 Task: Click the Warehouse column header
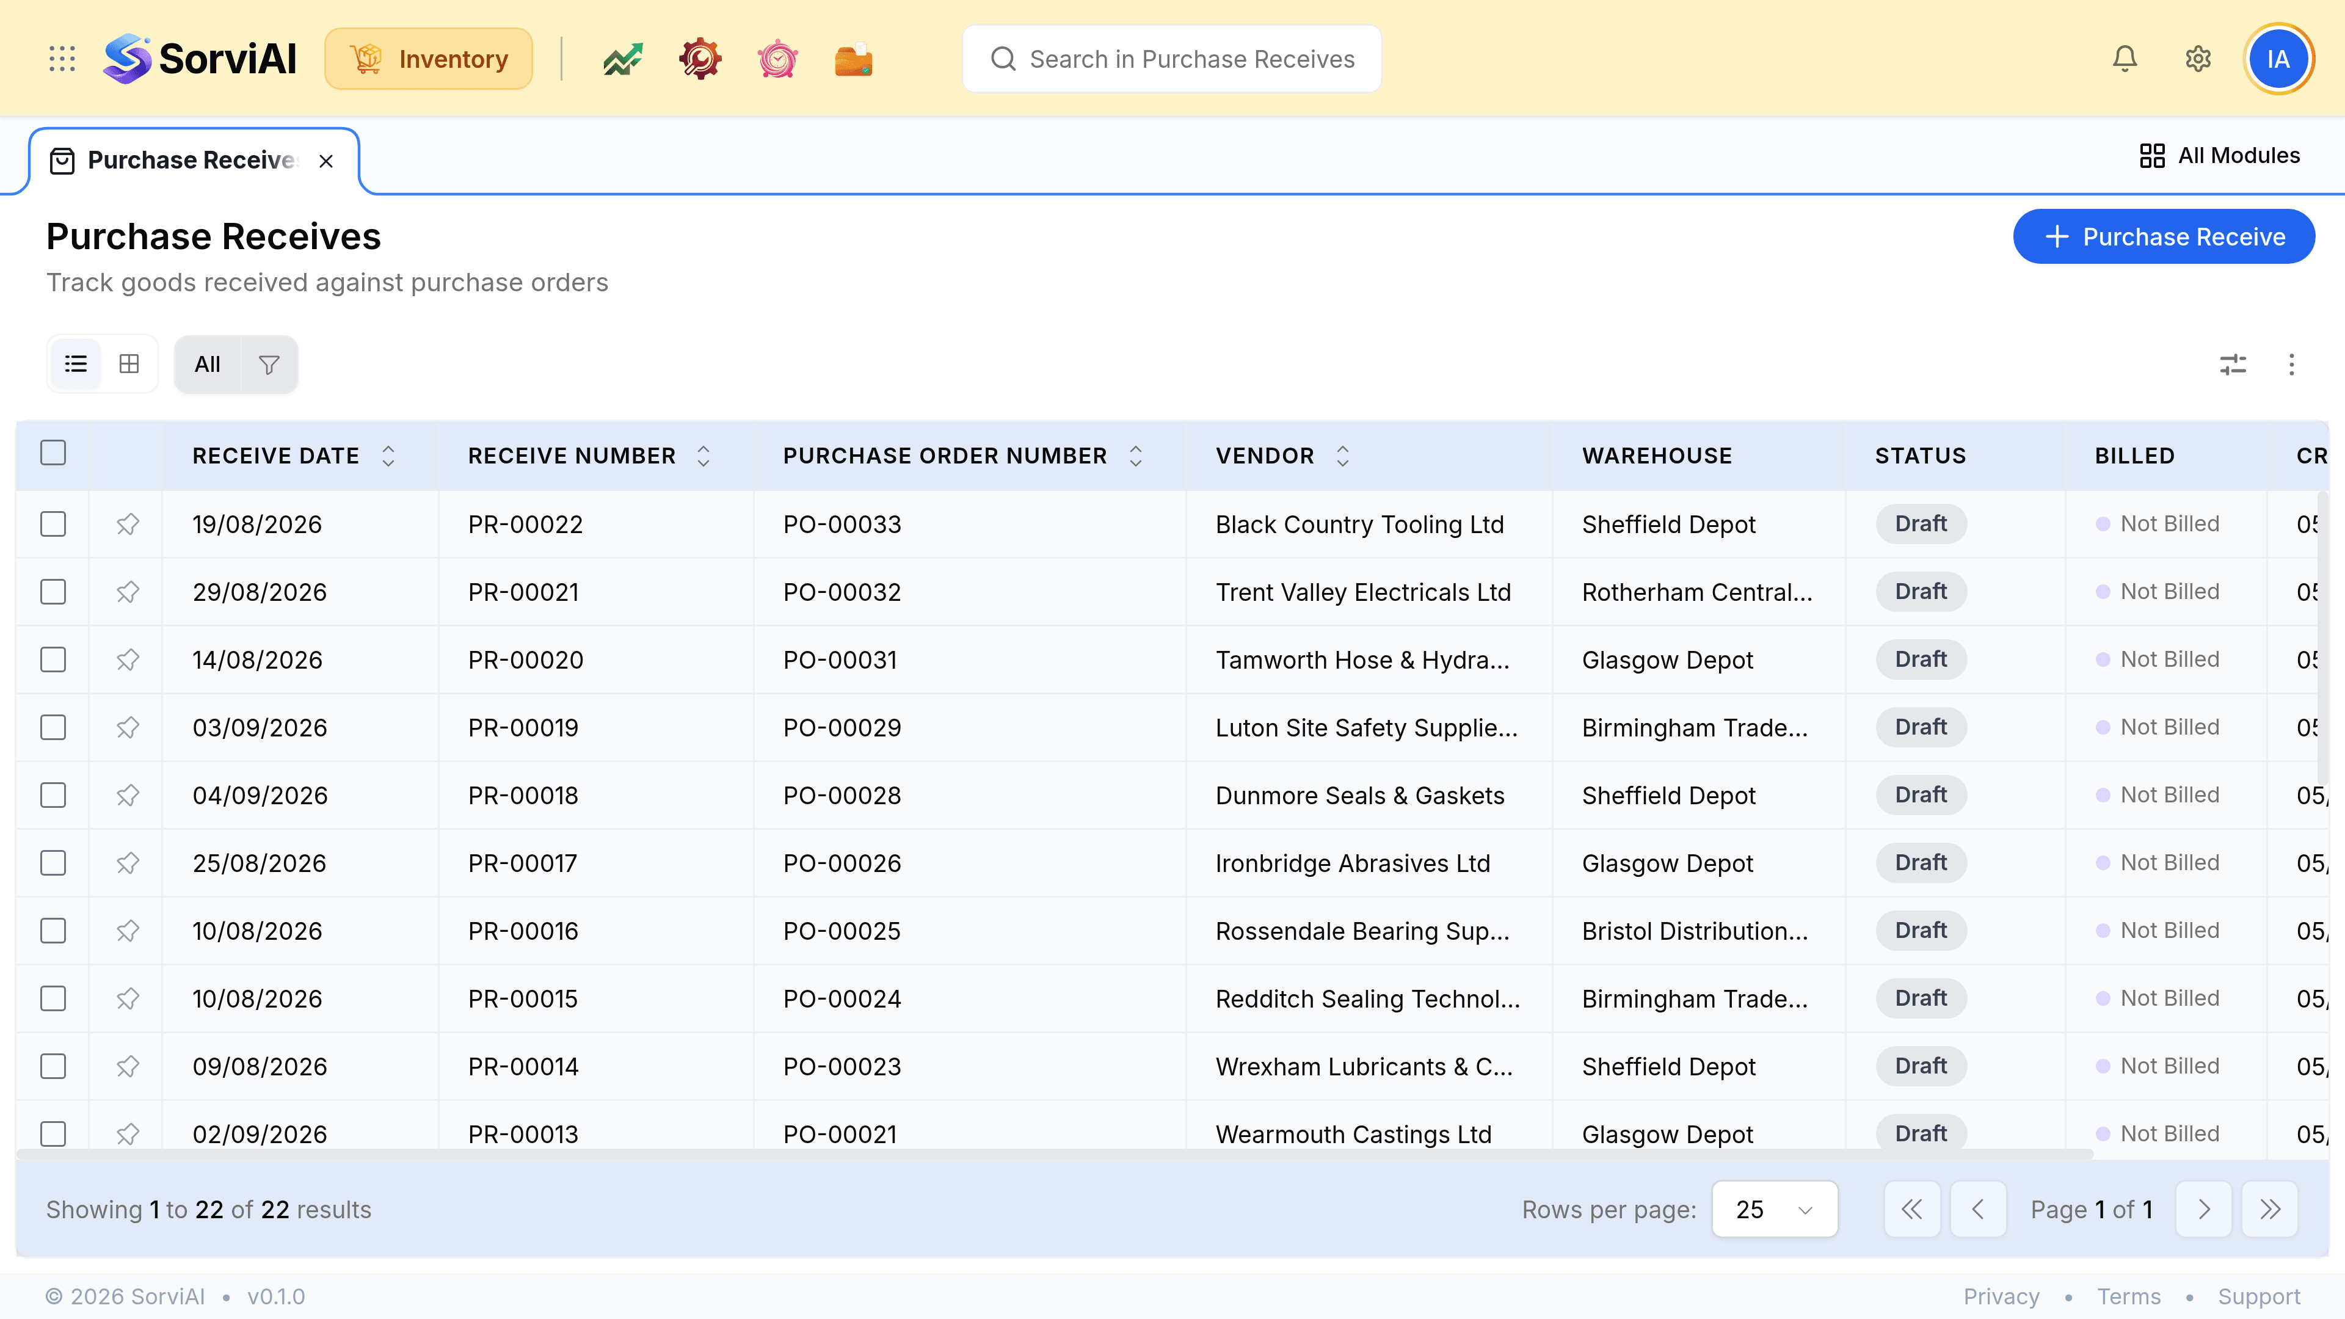pyautogui.click(x=1657, y=456)
